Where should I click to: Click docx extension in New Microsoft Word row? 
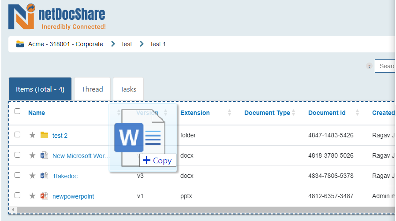click(x=187, y=155)
